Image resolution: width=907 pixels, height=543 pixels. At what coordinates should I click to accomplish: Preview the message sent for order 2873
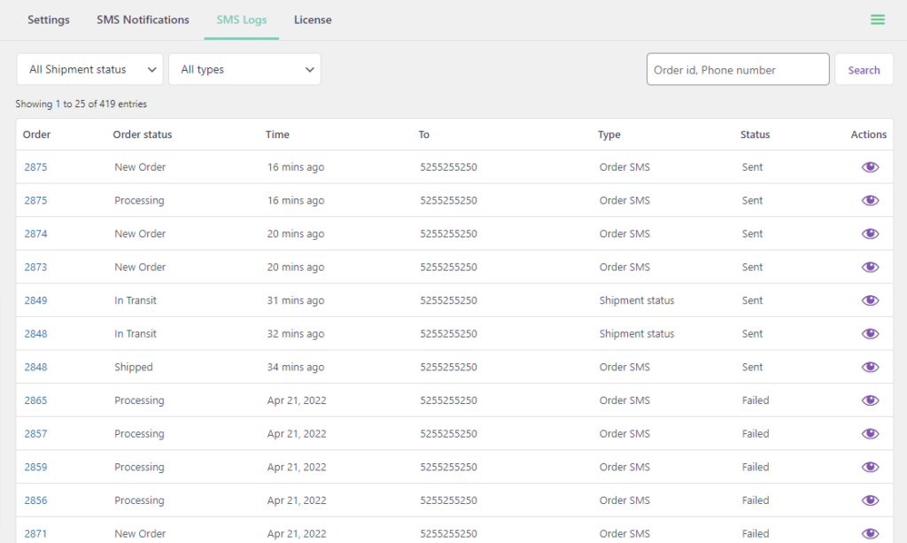870,267
